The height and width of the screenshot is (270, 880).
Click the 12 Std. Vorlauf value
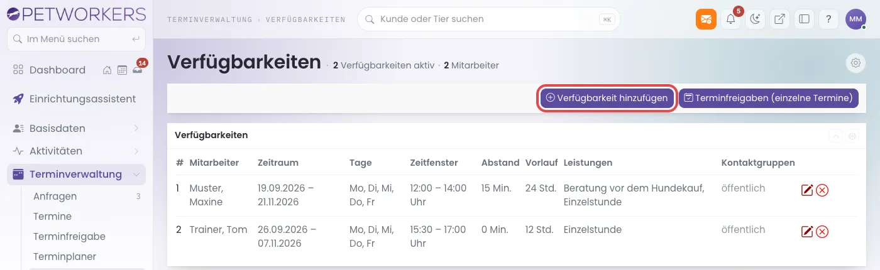(539, 230)
